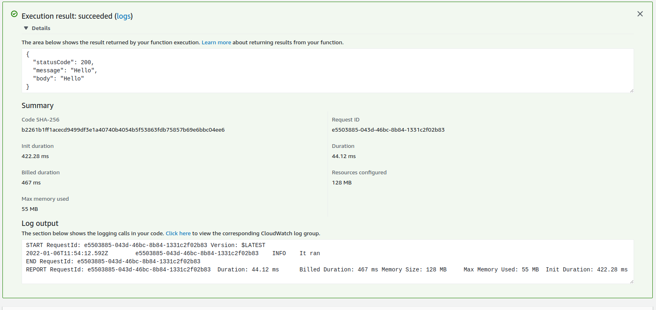
Task: Click the Resources configured value 128 MB
Action: [341, 183]
